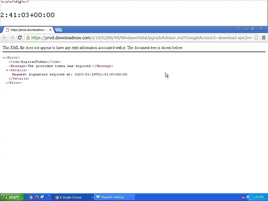Bookmark this page with the star icon
The width and height of the screenshot is (268, 201).
[x=256, y=38]
